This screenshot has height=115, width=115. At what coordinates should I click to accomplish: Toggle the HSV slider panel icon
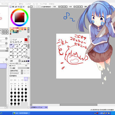tap(16, 7)
